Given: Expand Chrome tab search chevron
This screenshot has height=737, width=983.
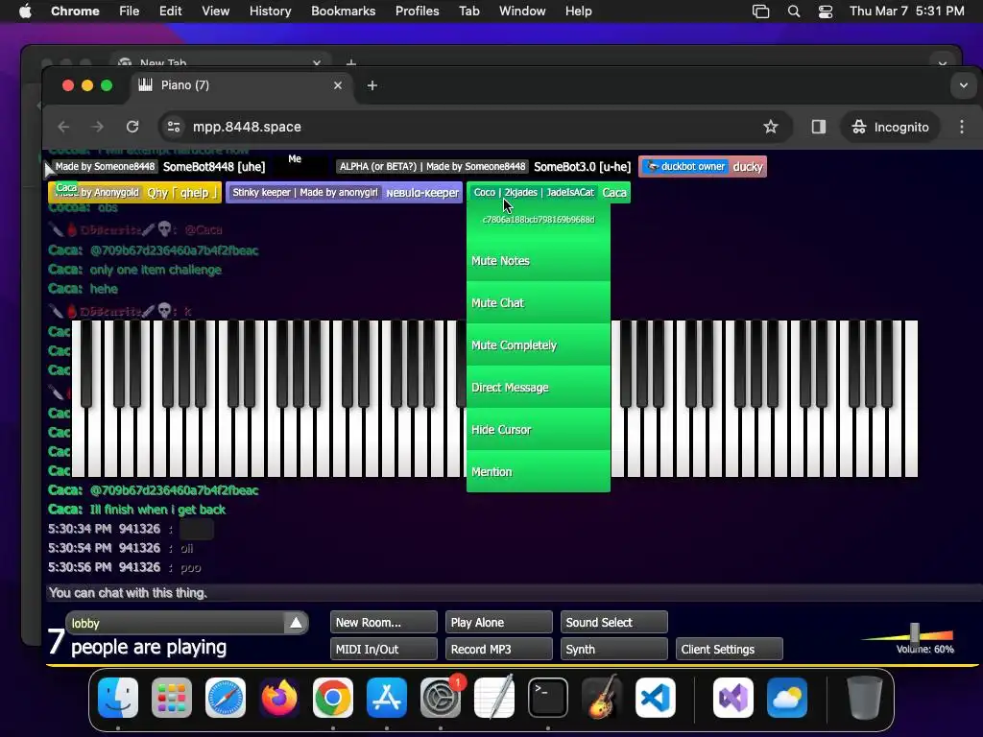Looking at the screenshot, I should point(964,85).
